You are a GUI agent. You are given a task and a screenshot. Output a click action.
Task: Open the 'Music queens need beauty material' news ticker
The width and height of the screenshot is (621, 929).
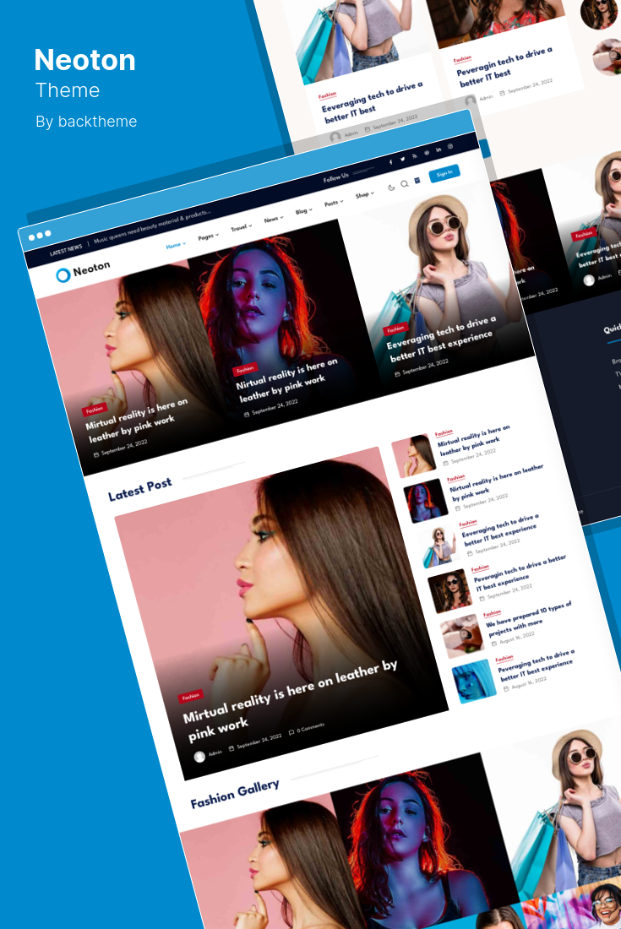(x=152, y=226)
